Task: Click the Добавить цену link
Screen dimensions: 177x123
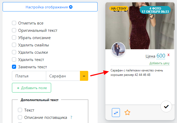Action: tap(159, 63)
